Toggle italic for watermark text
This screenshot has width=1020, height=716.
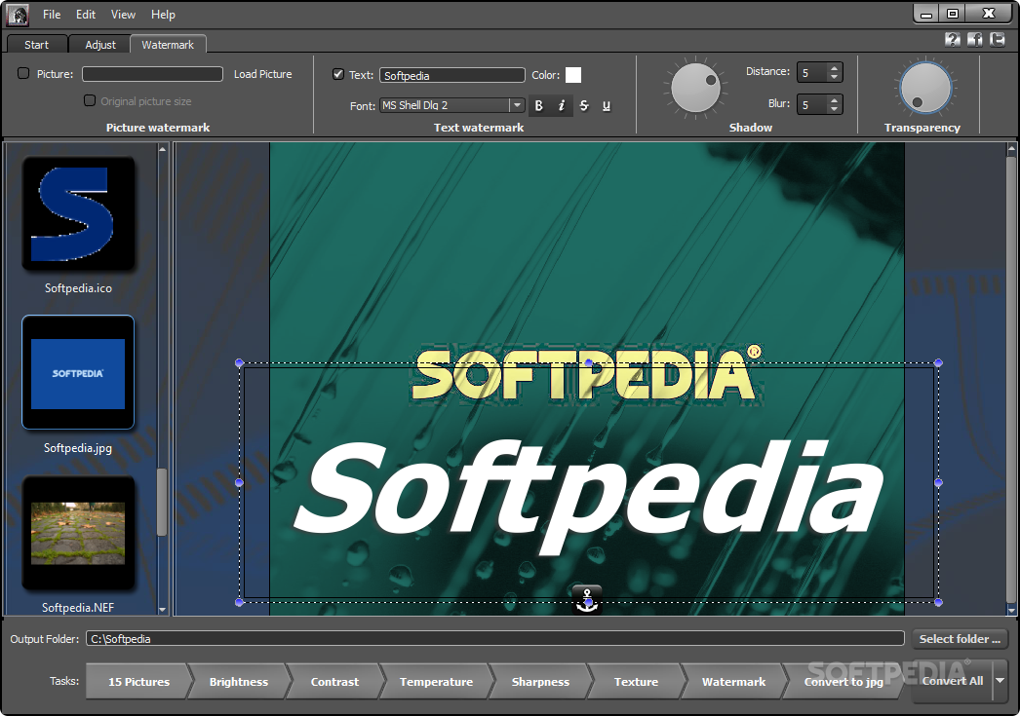coord(562,105)
